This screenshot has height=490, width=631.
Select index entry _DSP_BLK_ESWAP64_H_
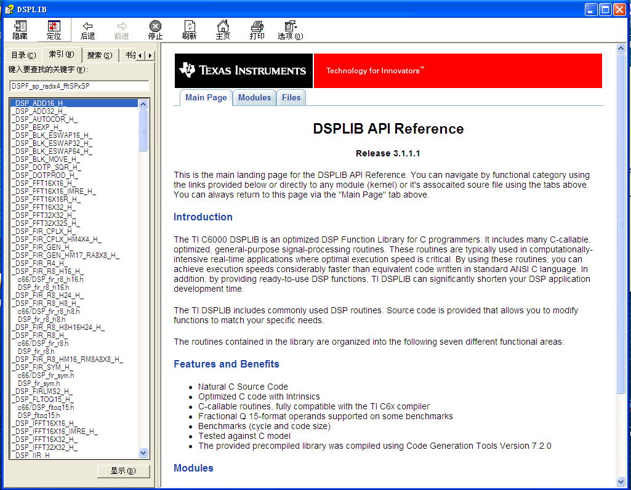(x=52, y=151)
